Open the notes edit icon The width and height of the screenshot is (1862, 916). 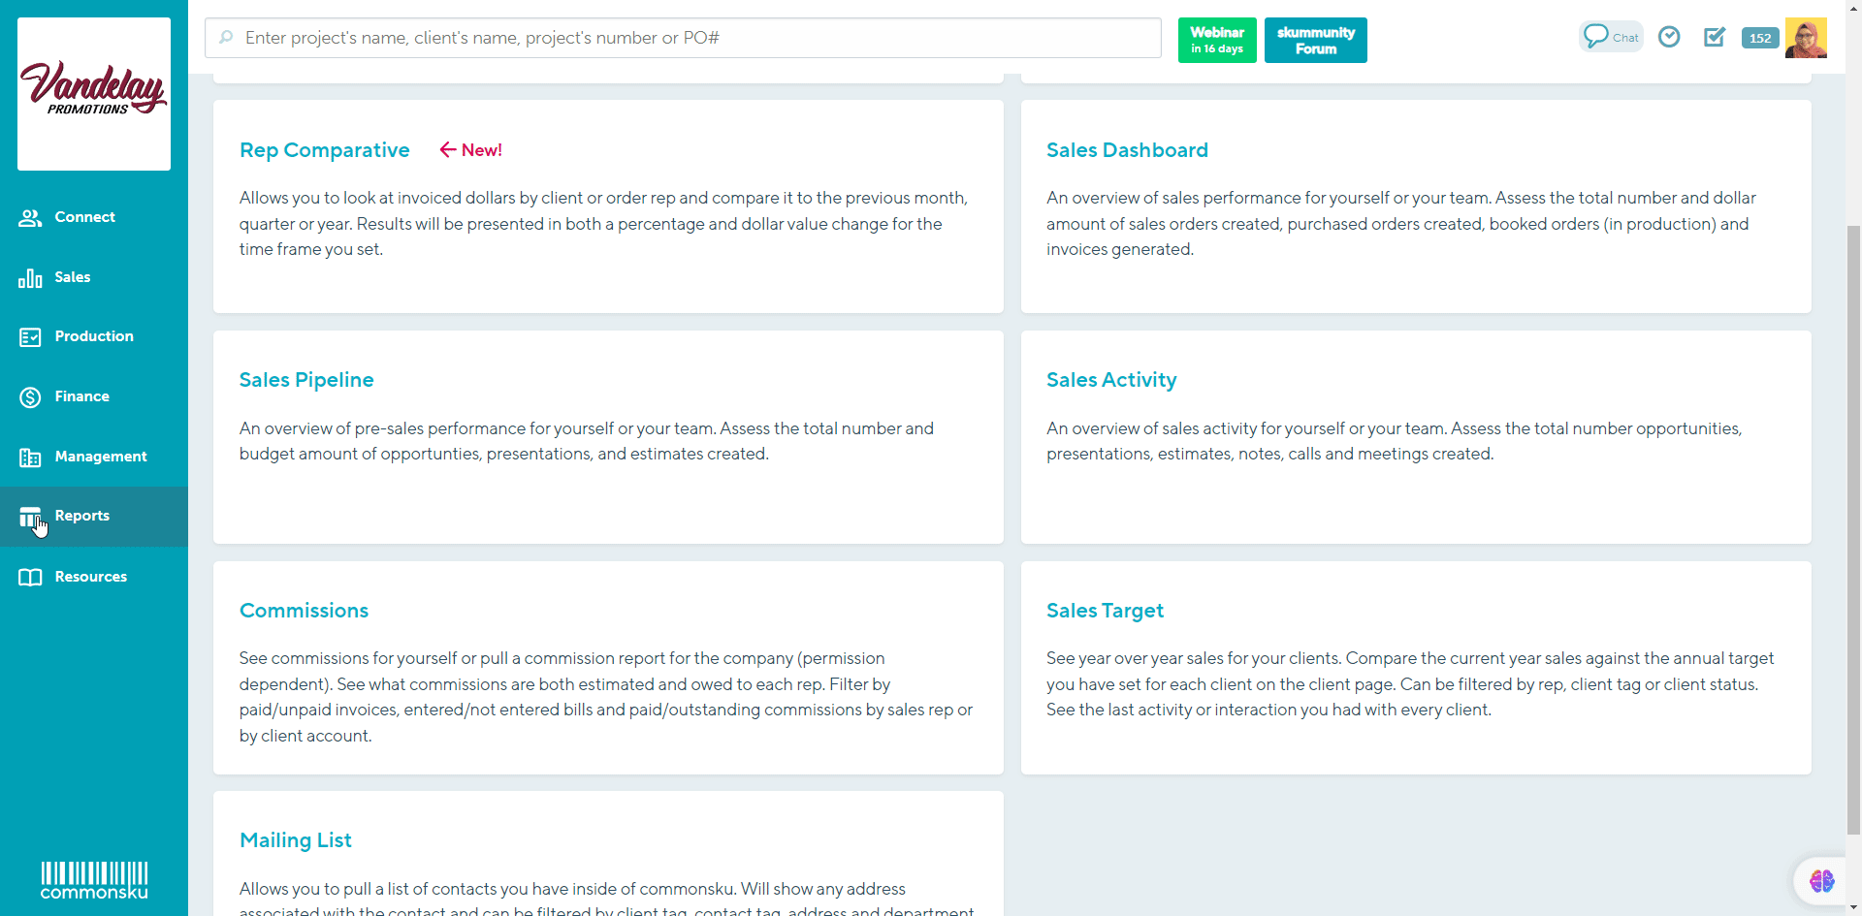click(x=1715, y=37)
